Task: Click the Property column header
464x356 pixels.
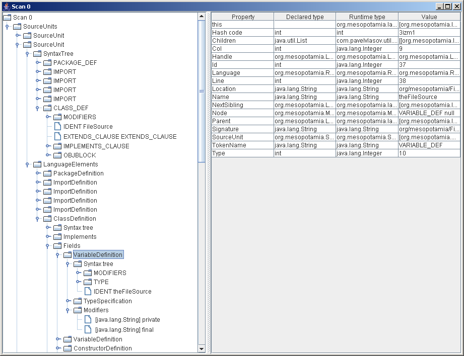Action: point(242,17)
